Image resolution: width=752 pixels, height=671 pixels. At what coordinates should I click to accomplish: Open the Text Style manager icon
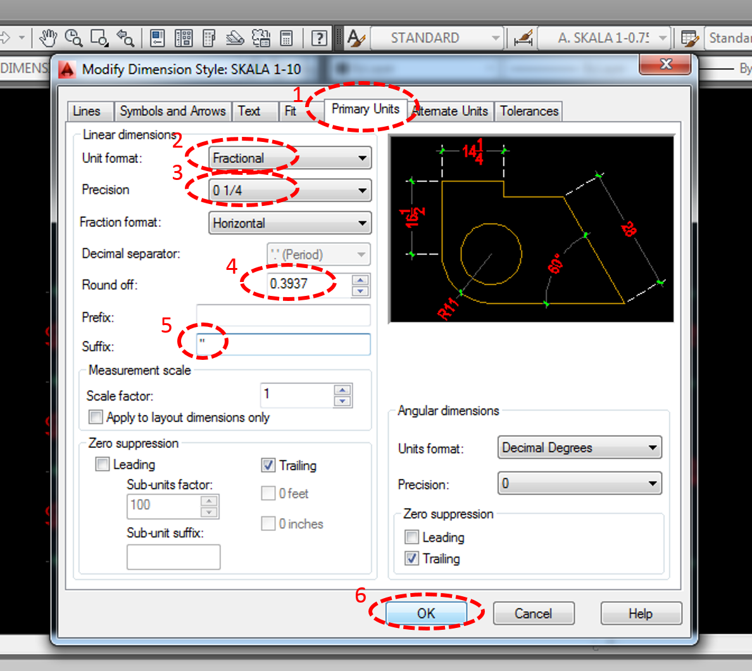pyautogui.click(x=356, y=38)
